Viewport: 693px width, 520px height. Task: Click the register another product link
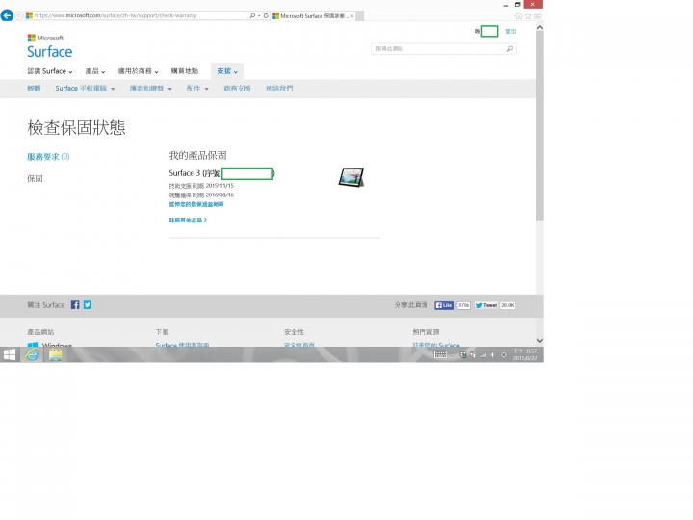point(188,221)
